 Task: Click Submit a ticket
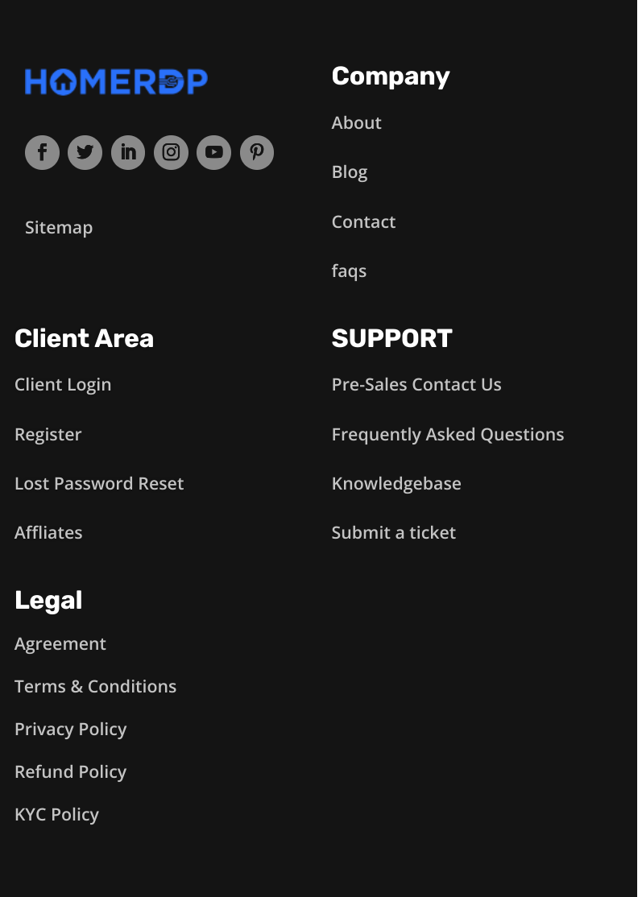coord(393,532)
